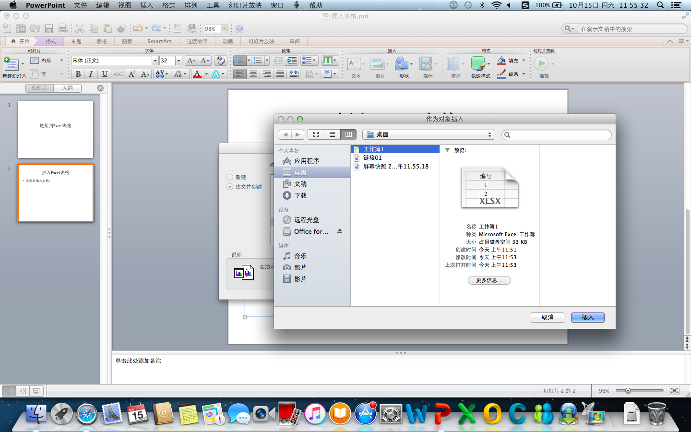Image resolution: width=691 pixels, height=432 pixels.
Task: Click the Clear Formatting eraser icon
Action: click(221, 60)
